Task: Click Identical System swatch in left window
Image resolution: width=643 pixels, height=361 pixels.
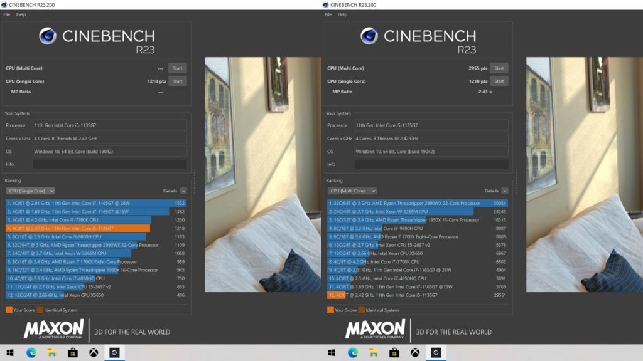Action: tap(40, 310)
